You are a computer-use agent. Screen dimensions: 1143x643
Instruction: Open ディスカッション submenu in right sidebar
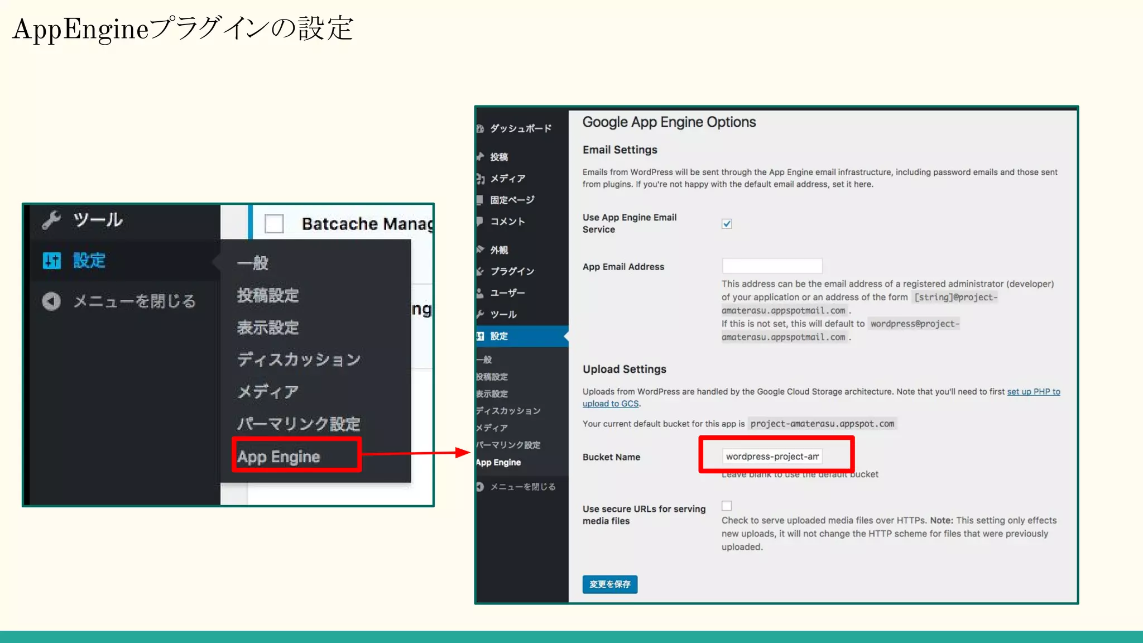[508, 411]
